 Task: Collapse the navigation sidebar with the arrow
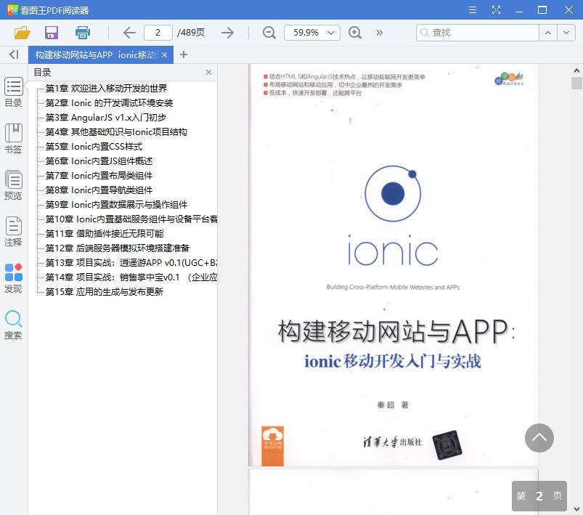click(12, 54)
